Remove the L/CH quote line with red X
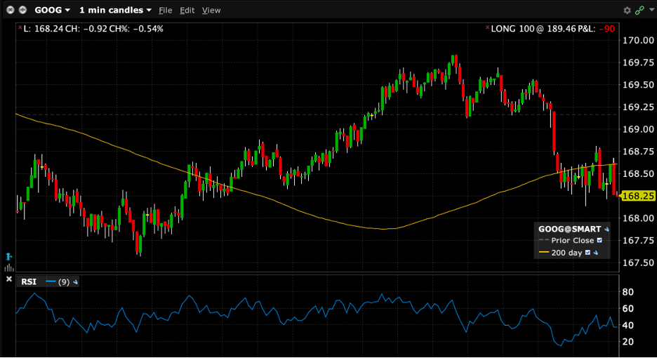Image resolution: width=657 pixels, height=358 pixels. 19,29
